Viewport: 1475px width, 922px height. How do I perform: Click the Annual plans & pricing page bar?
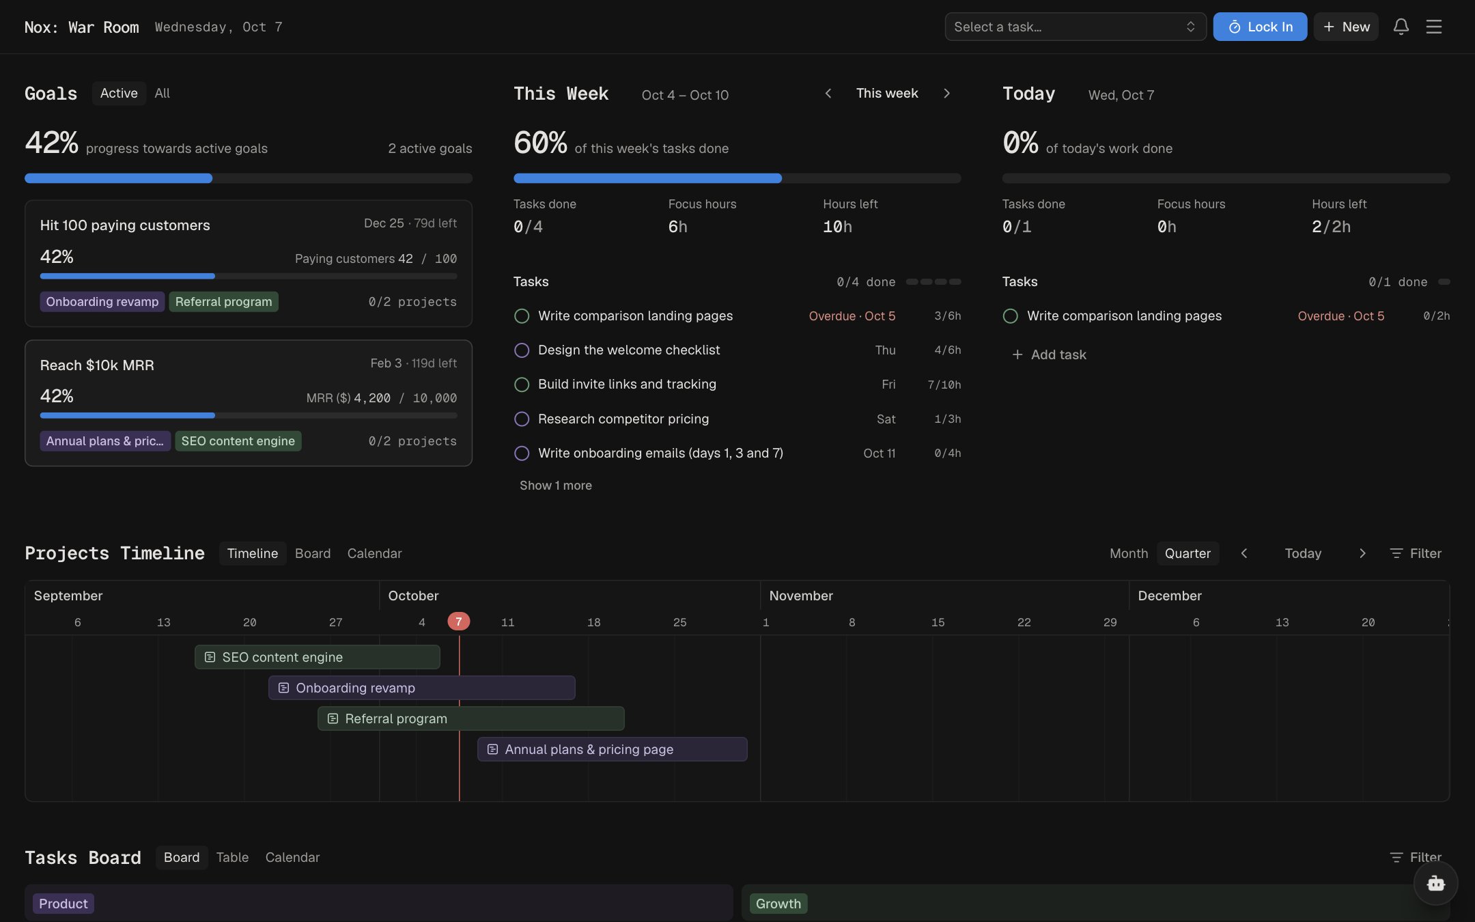tap(613, 749)
